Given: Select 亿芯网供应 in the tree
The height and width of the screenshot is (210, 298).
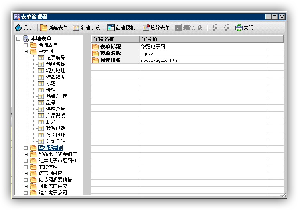Looking at the screenshot, I should [x=50, y=173].
